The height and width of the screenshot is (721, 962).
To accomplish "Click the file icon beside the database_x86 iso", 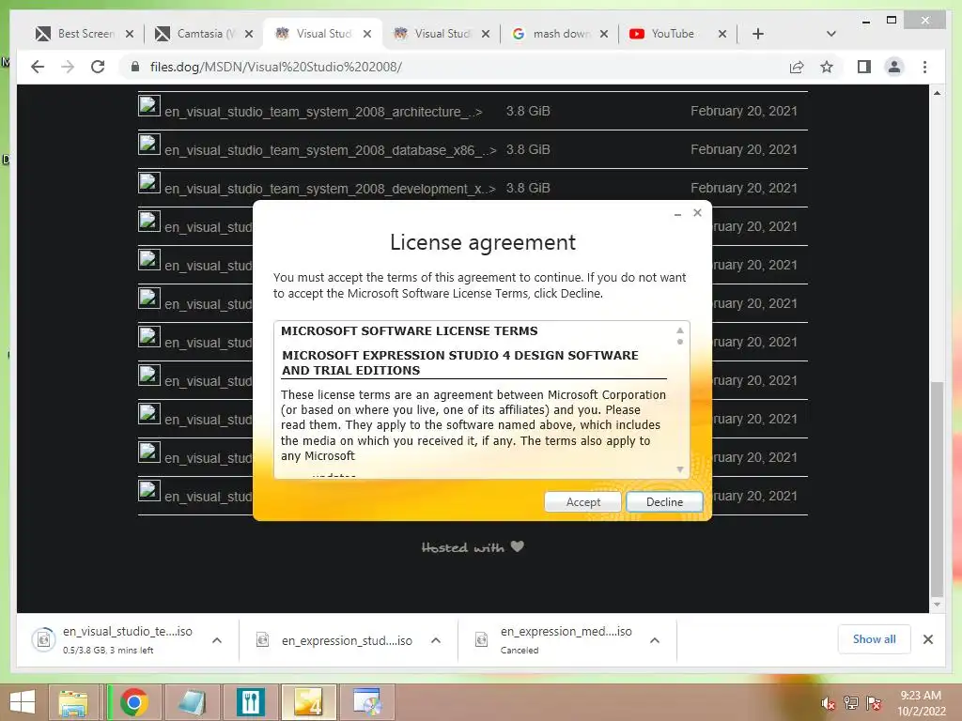I will 149,144.
